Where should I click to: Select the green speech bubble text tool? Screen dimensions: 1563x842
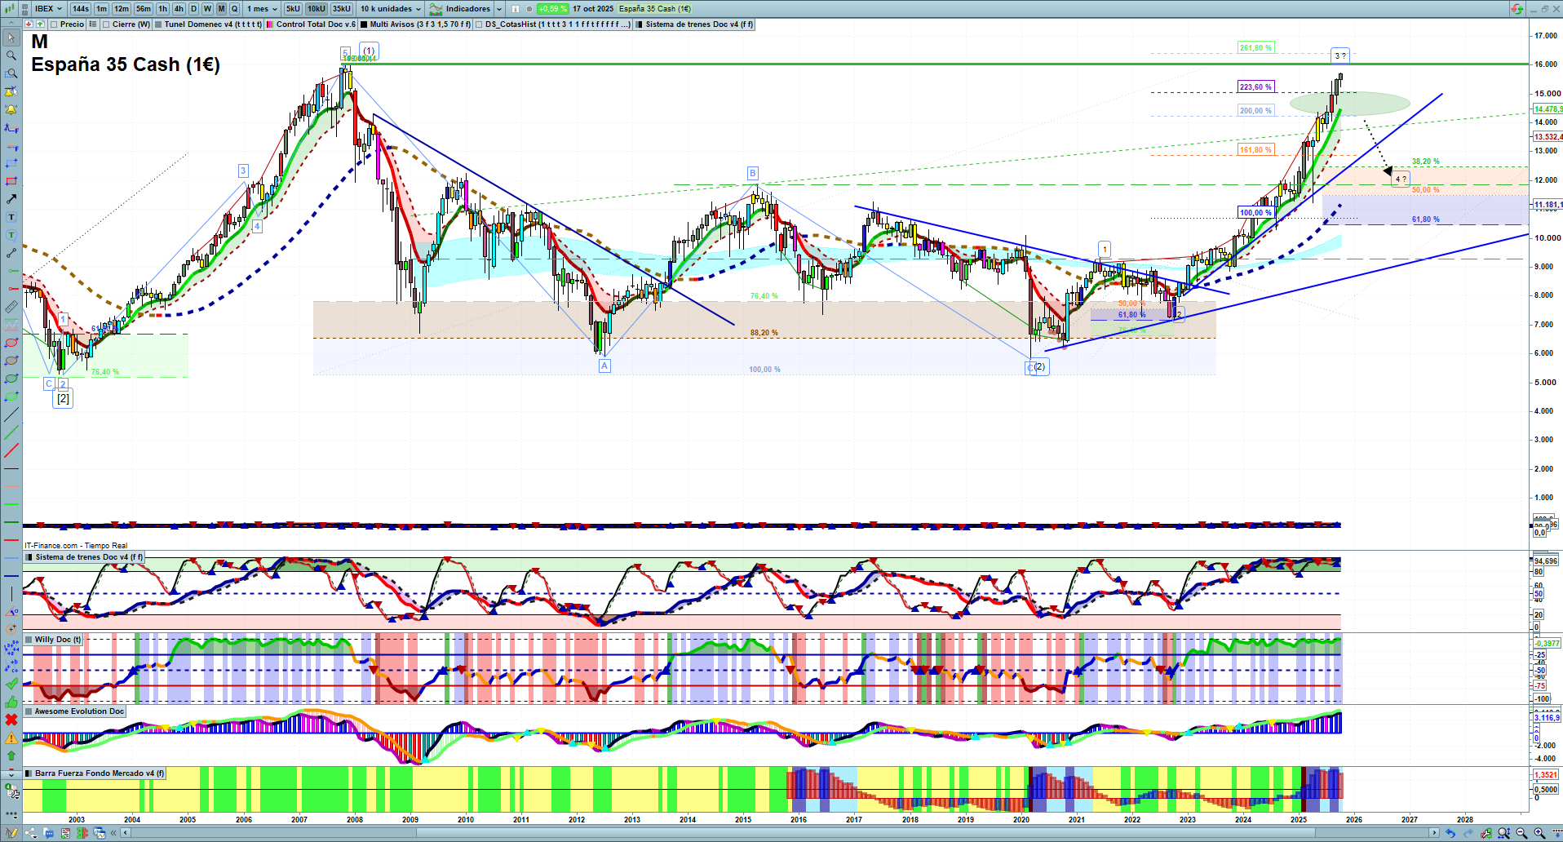(x=11, y=235)
